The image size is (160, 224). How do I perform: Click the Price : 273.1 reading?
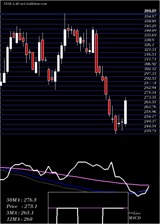[22, 206]
